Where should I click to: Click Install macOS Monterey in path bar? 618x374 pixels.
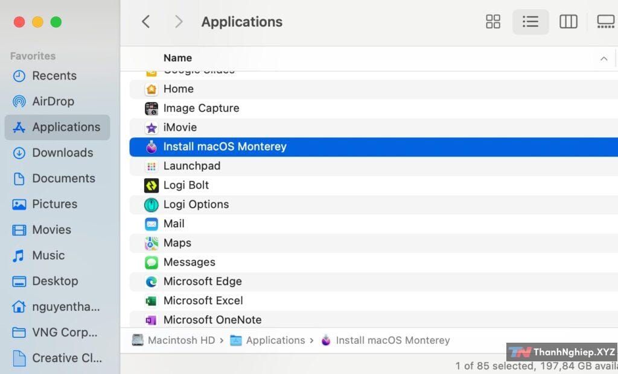pyautogui.click(x=393, y=340)
